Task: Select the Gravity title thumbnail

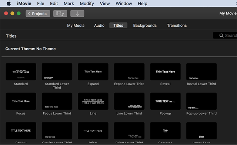Action: pos(21,131)
